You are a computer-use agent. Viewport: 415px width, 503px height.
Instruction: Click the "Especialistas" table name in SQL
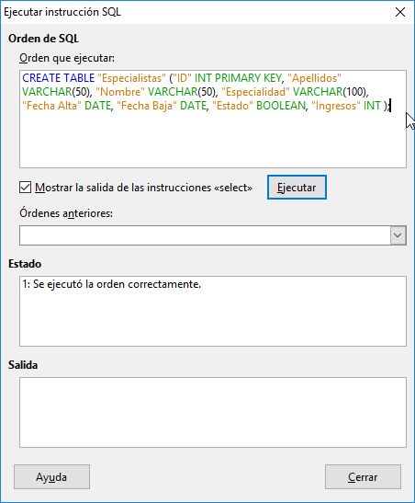[x=131, y=78]
